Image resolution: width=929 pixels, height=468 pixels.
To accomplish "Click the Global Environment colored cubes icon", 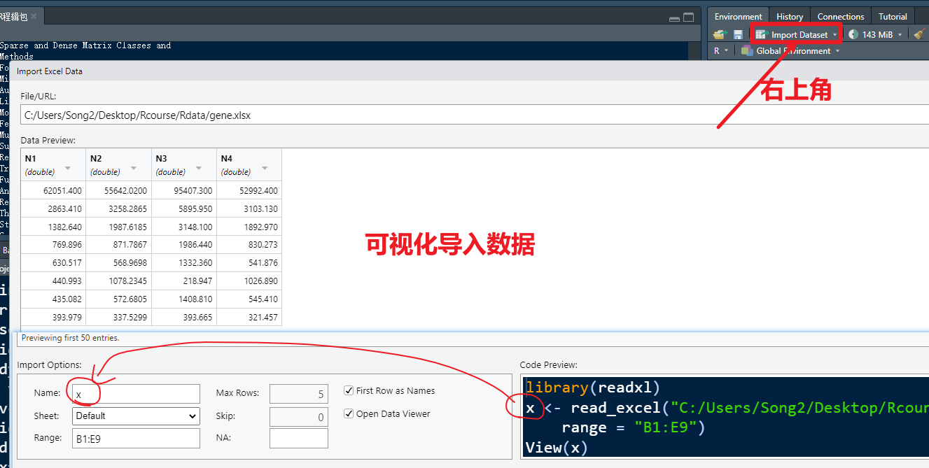I will coord(747,51).
